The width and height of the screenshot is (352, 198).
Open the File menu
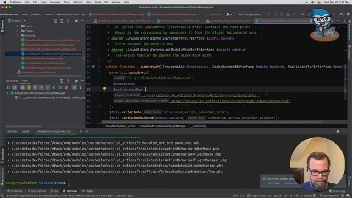[x=27, y=2]
